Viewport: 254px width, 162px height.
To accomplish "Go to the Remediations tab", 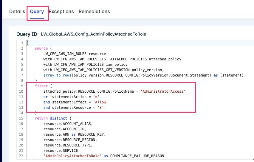I will coord(94,12).
